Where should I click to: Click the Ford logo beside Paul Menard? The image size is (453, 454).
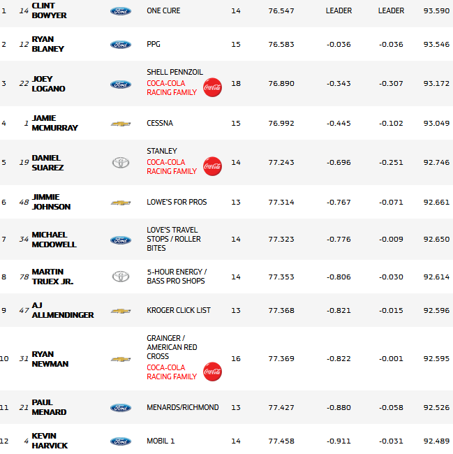tap(120, 408)
